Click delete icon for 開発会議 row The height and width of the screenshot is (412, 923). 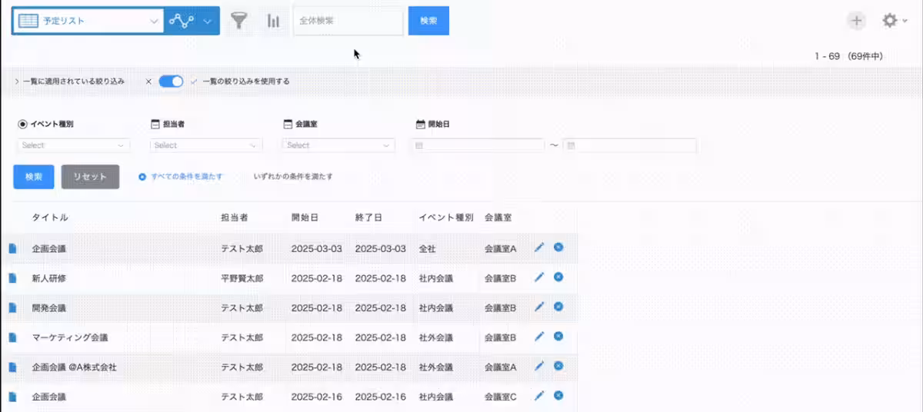coord(558,307)
